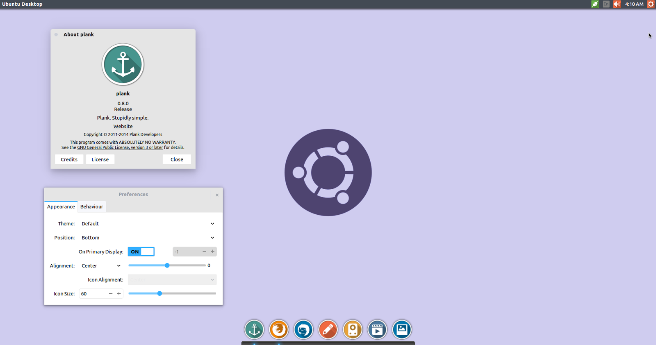Open the Website link in About plank
Screen dimensions: 656x345
click(123, 126)
